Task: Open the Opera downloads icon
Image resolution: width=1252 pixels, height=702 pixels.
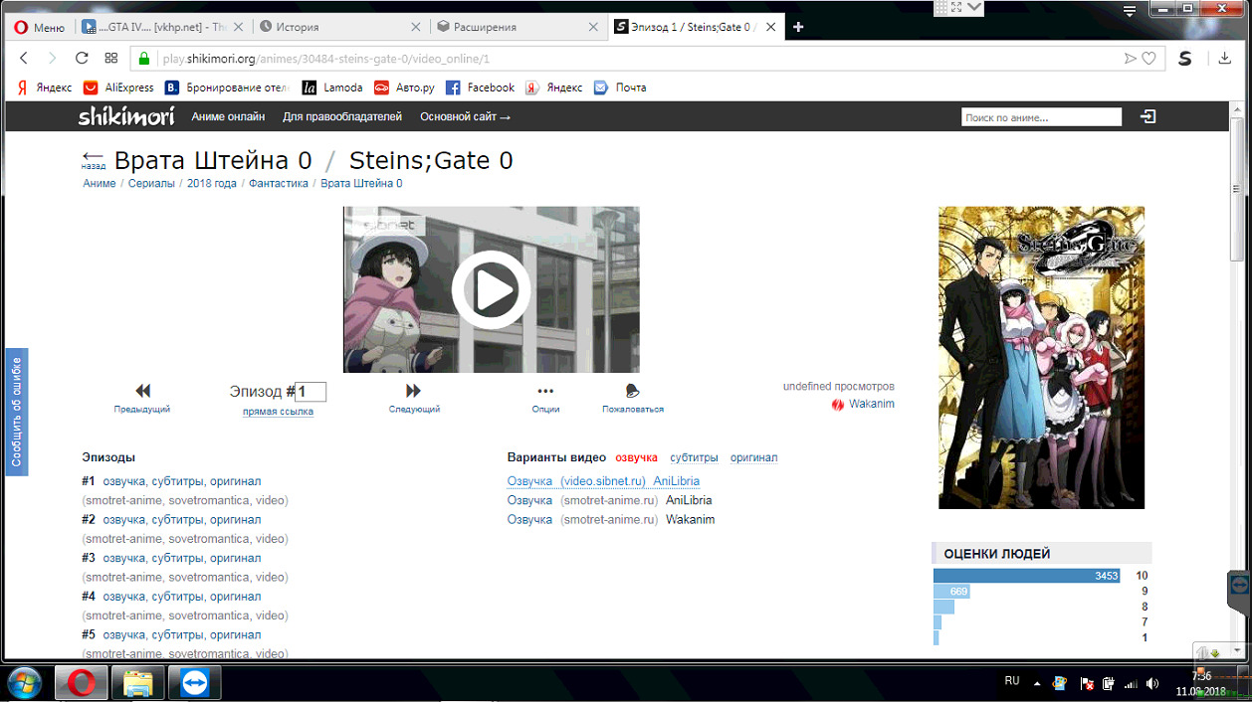Action: (x=1225, y=59)
